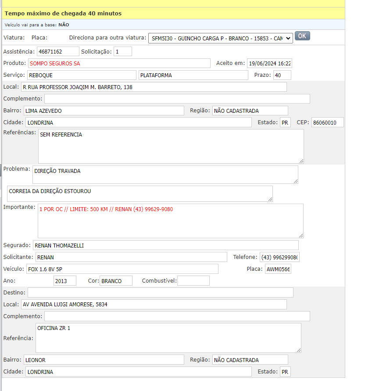Click the 'Veículo vai para a base: NÃO' text
The image size is (365, 391).
tap(37, 25)
